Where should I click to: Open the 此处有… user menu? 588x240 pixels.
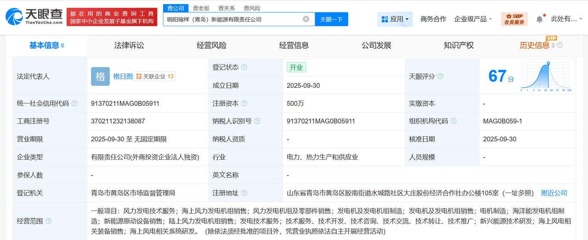(567, 19)
